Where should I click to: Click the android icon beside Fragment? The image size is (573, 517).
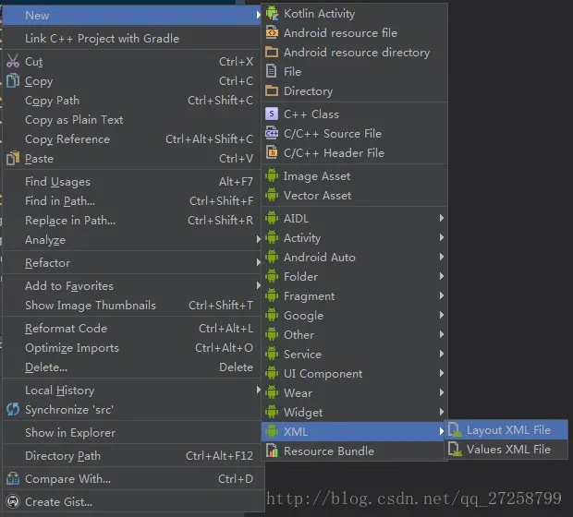click(x=272, y=295)
